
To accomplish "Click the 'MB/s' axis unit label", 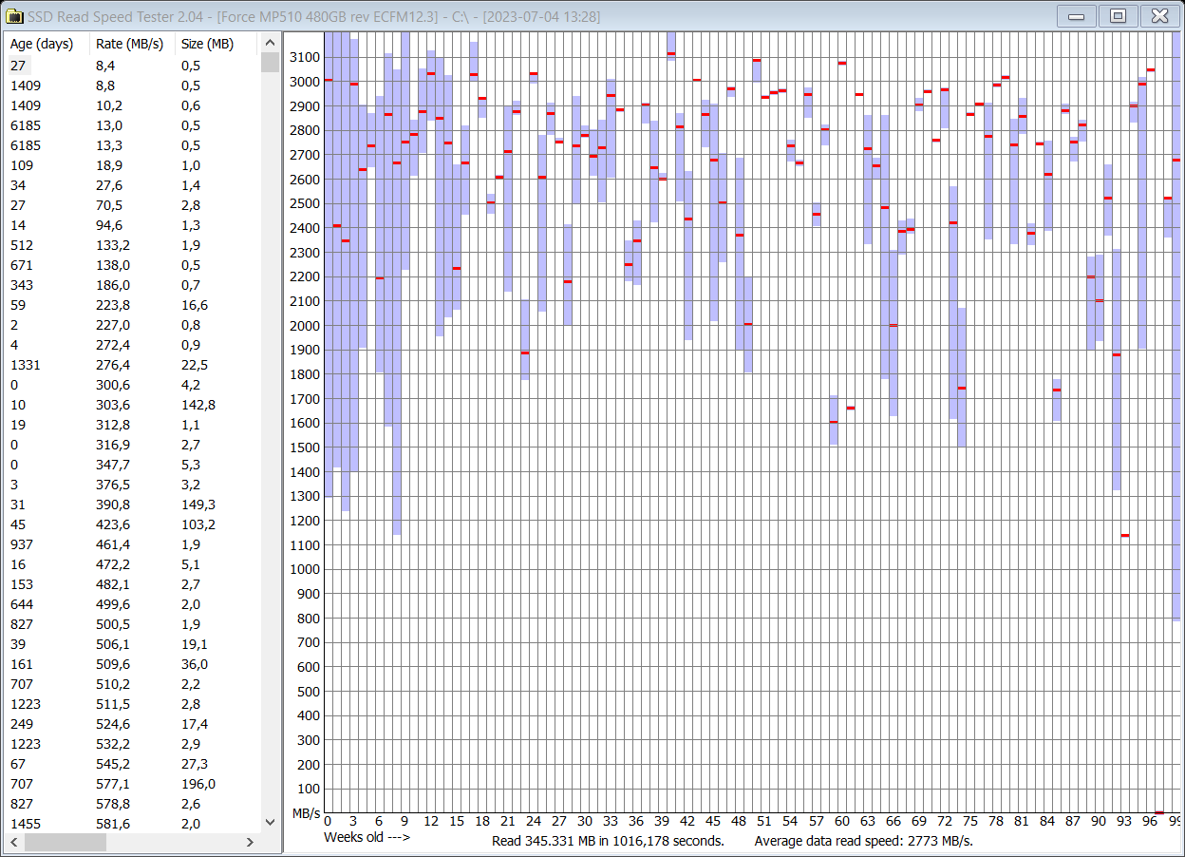I will [x=306, y=813].
